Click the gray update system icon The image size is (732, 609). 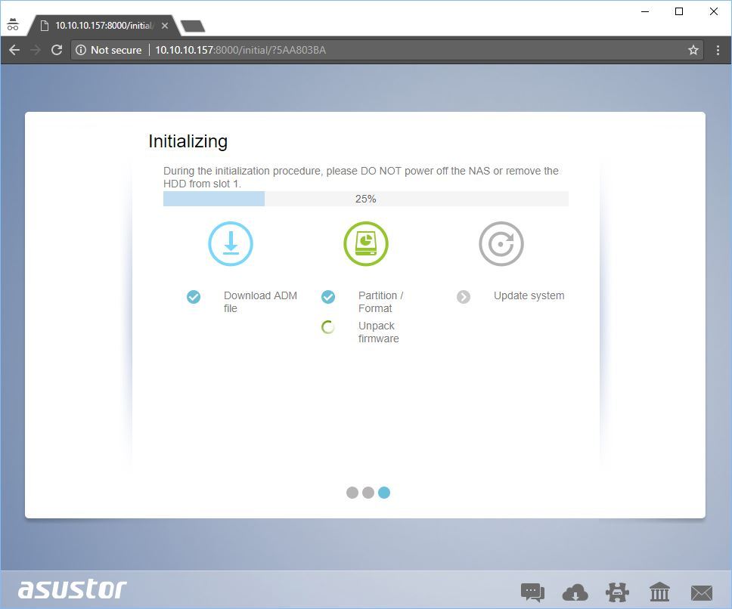(501, 244)
